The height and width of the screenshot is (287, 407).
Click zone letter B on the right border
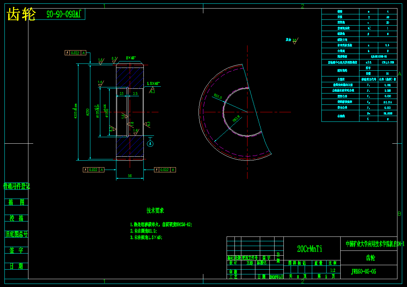(399, 214)
